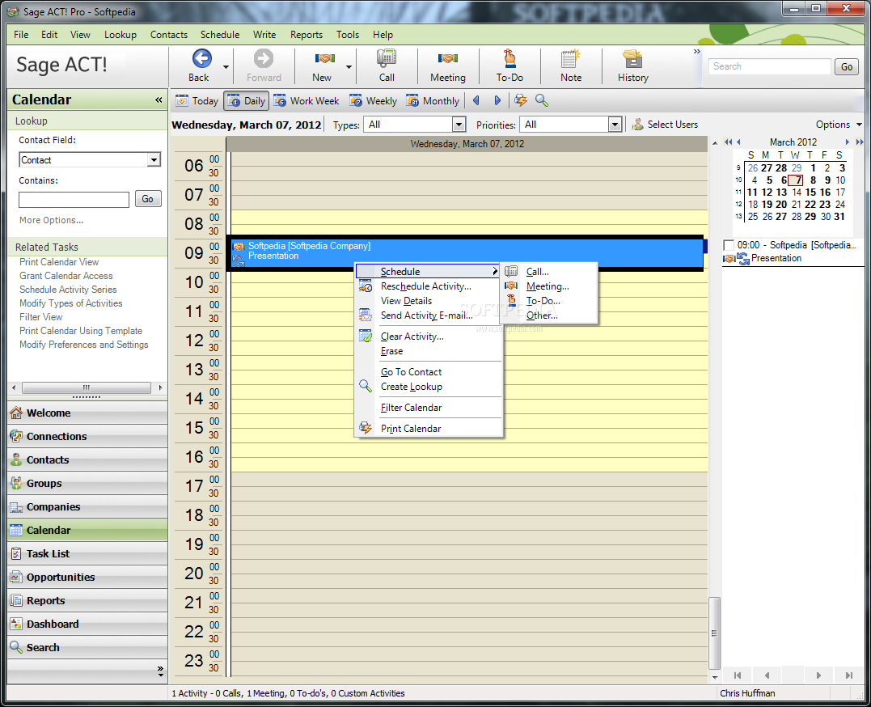
Task: Click Schedule Activity Series related task
Action: tap(68, 290)
